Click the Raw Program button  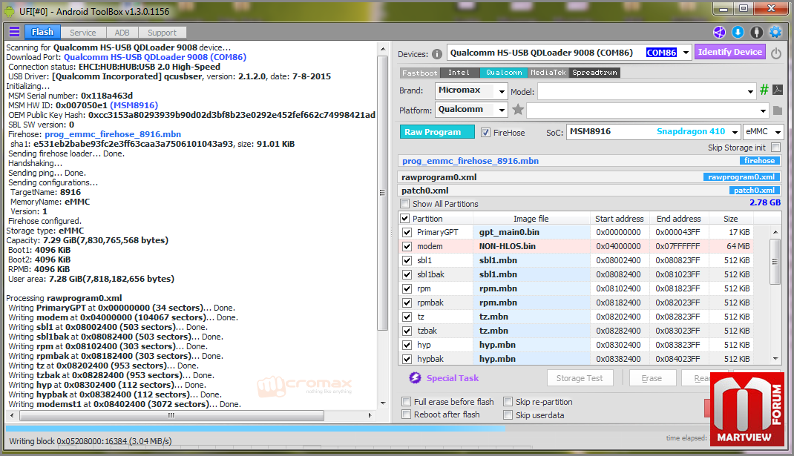[437, 132]
